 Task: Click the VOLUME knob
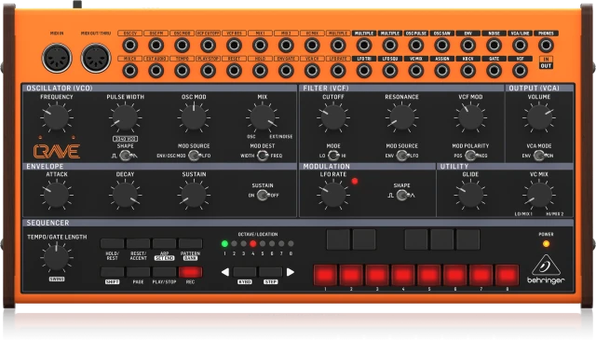tap(539, 117)
